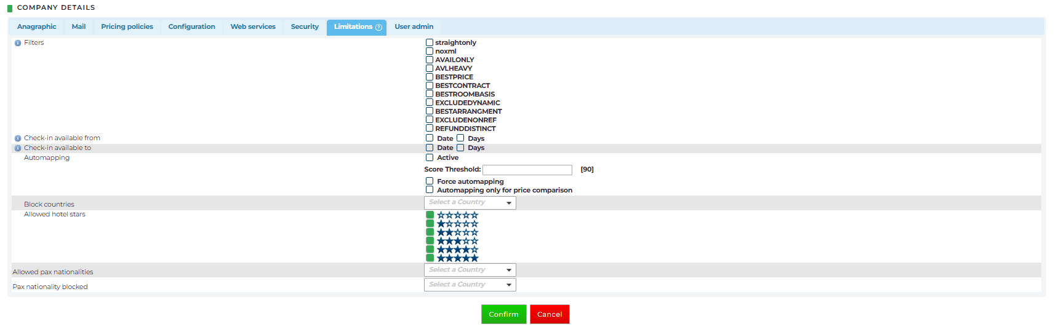Tick the BESTPRICE filter checkbox
The height and width of the screenshot is (329, 1056).
430,77
